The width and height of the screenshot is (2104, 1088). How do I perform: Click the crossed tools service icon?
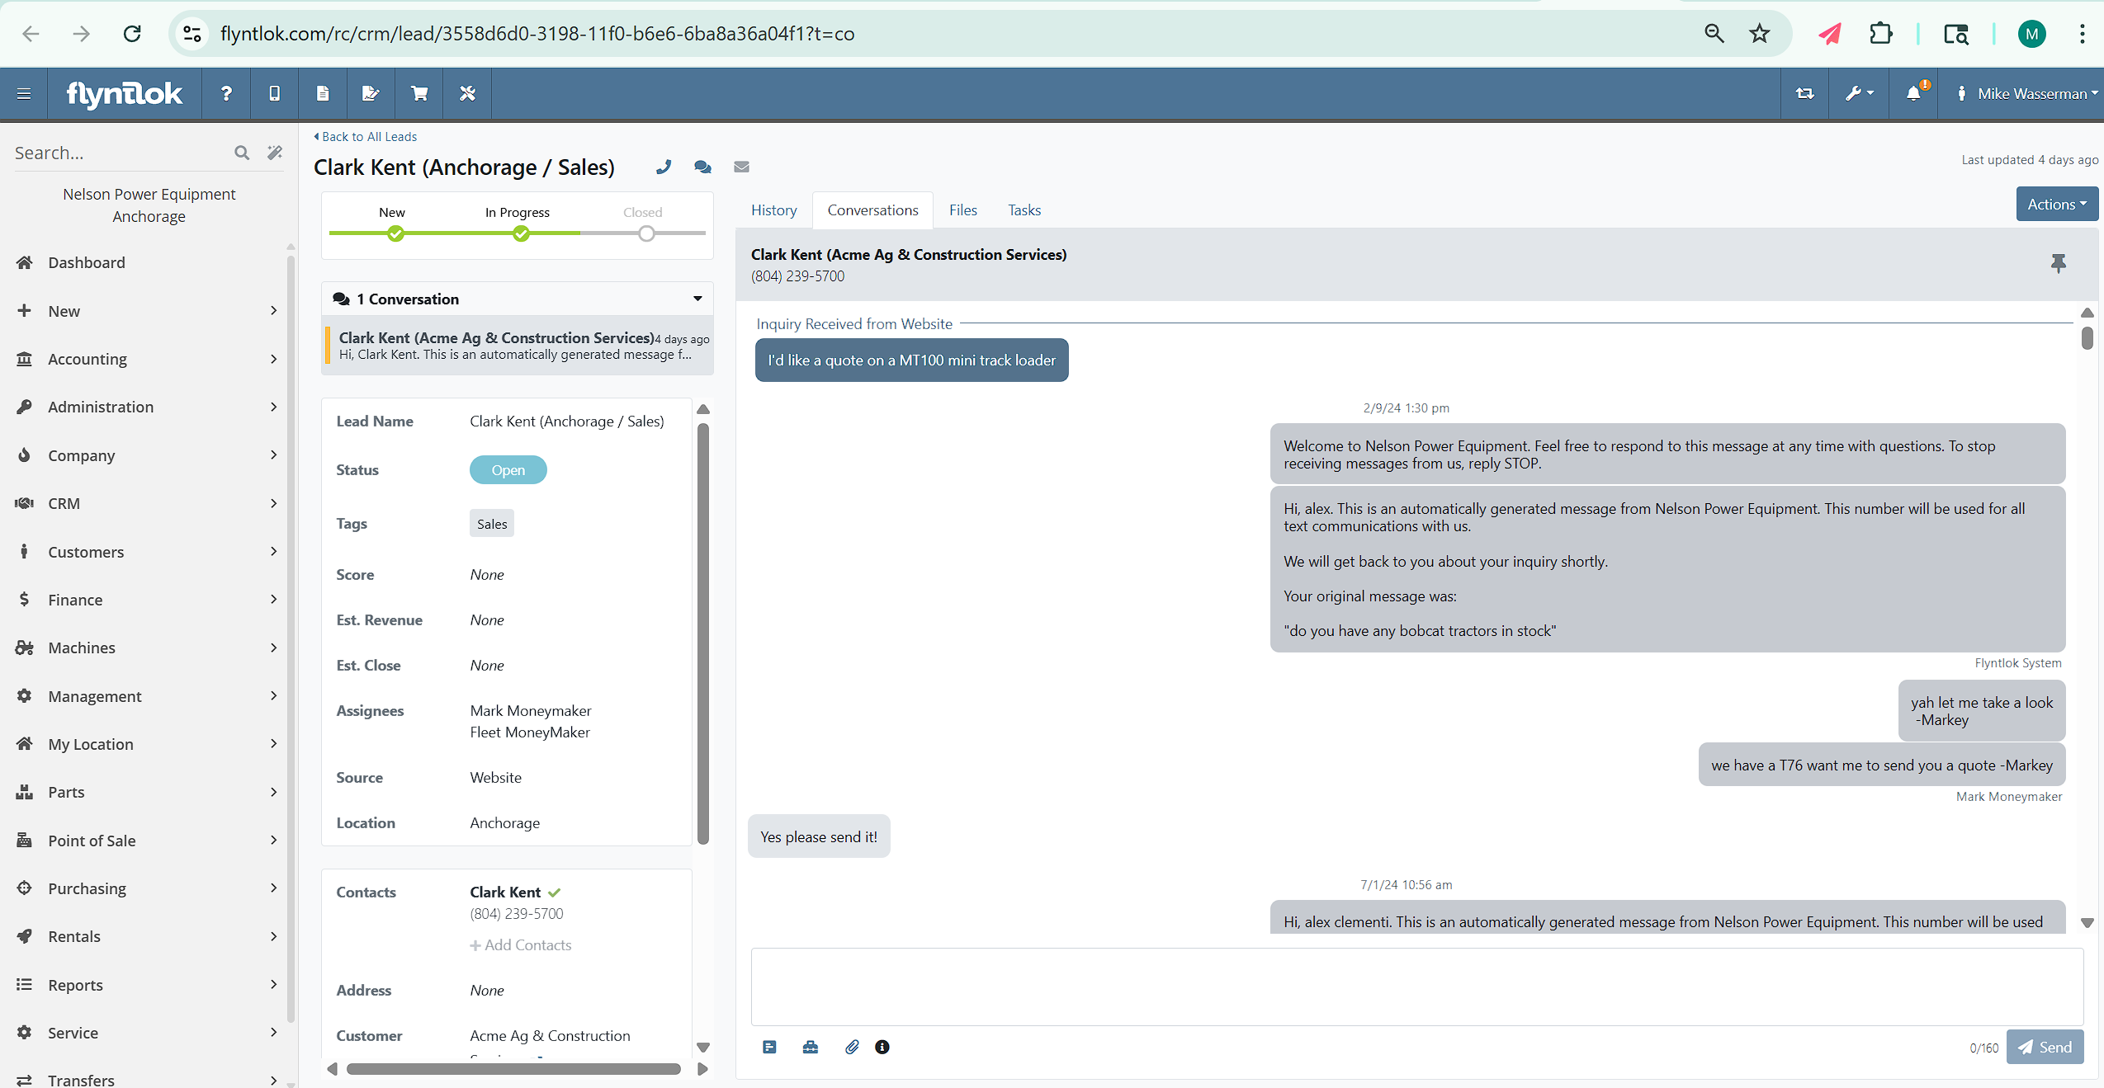click(467, 94)
